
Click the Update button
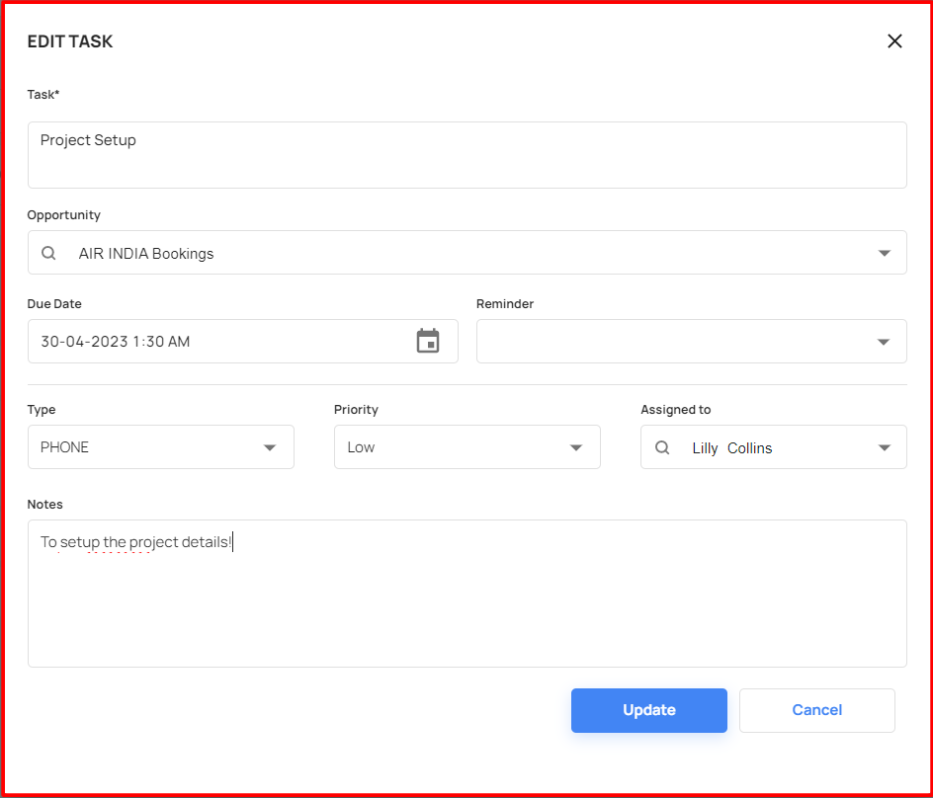649,710
